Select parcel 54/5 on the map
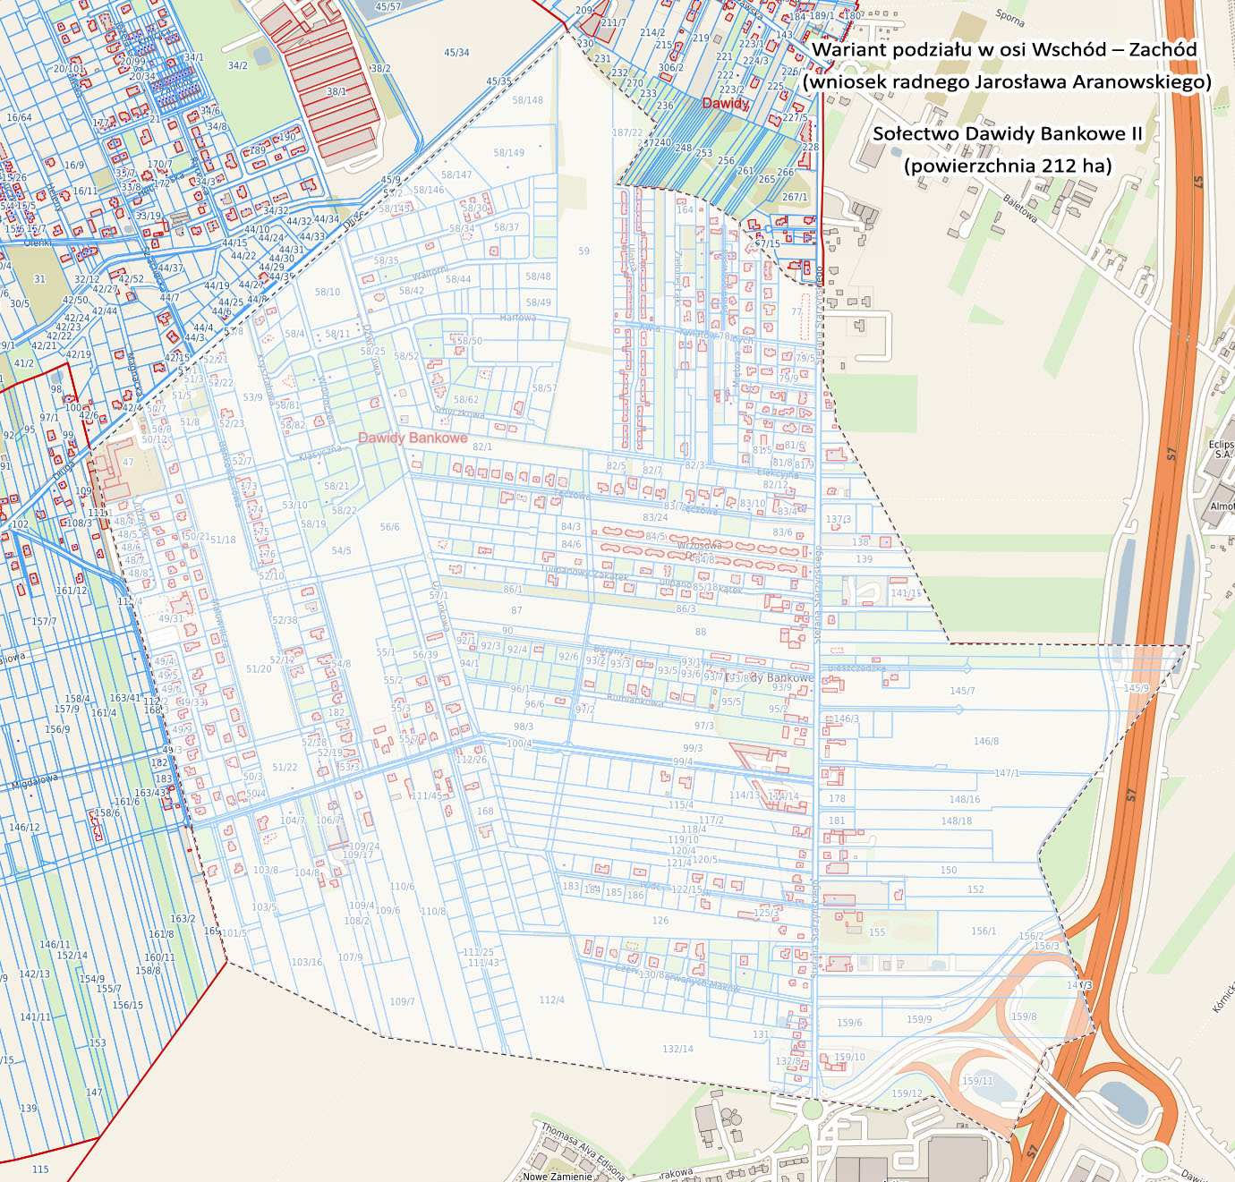This screenshot has width=1235, height=1182. click(341, 551)
